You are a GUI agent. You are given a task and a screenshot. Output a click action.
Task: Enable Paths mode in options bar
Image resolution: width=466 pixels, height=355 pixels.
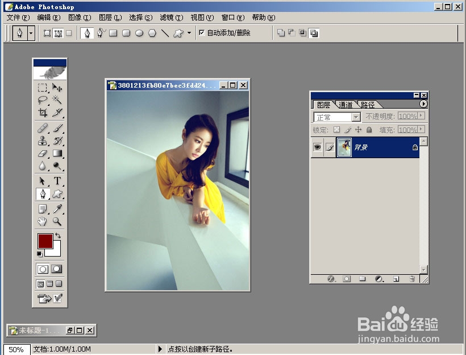58,33
